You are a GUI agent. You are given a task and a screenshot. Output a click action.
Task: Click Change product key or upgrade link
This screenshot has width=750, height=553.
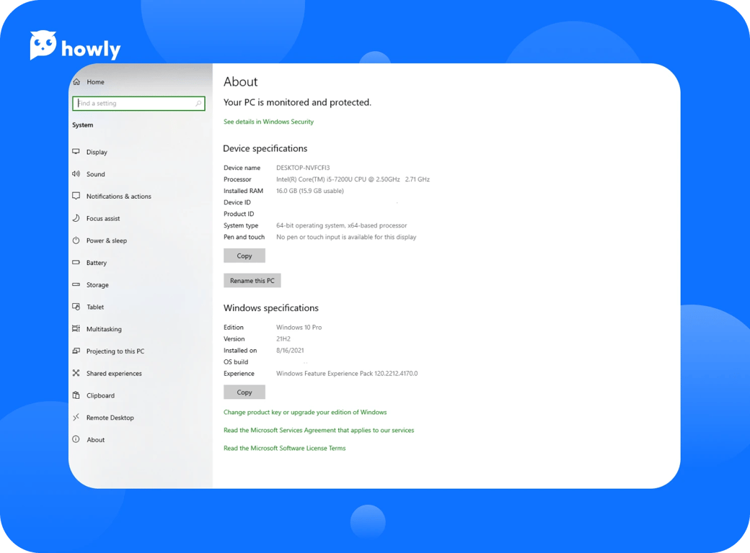(305, 413)
